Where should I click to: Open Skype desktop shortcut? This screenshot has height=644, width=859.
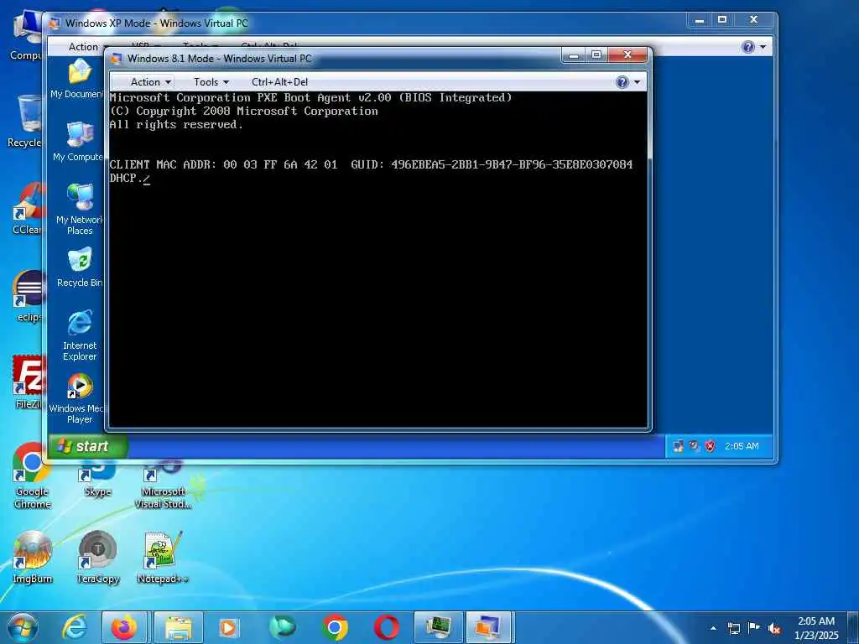[x=97, y=478]
